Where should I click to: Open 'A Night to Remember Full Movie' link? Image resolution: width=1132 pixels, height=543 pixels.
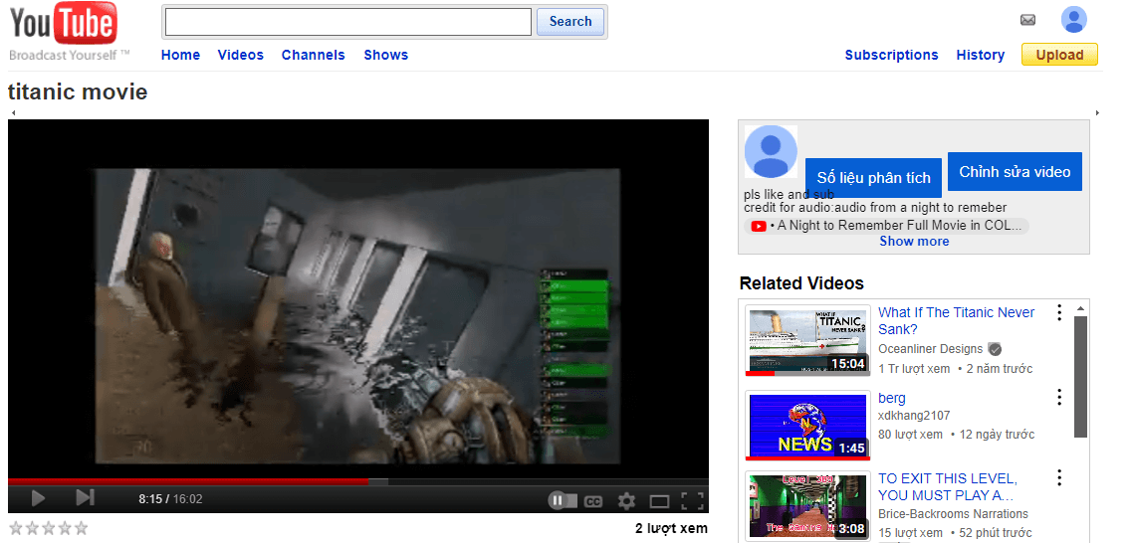(x=886, y=226)
